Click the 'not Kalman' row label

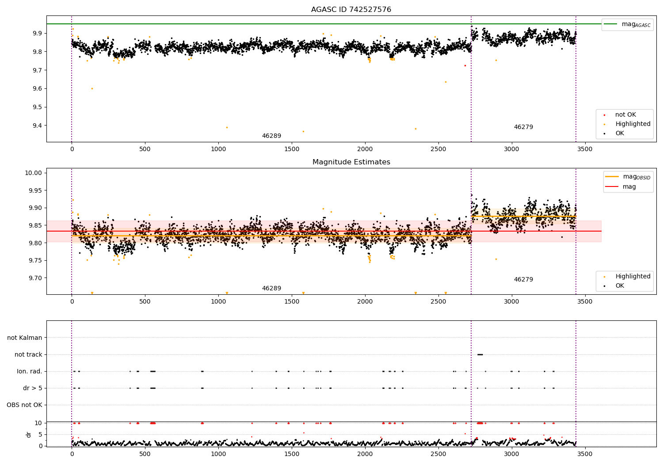25,338
